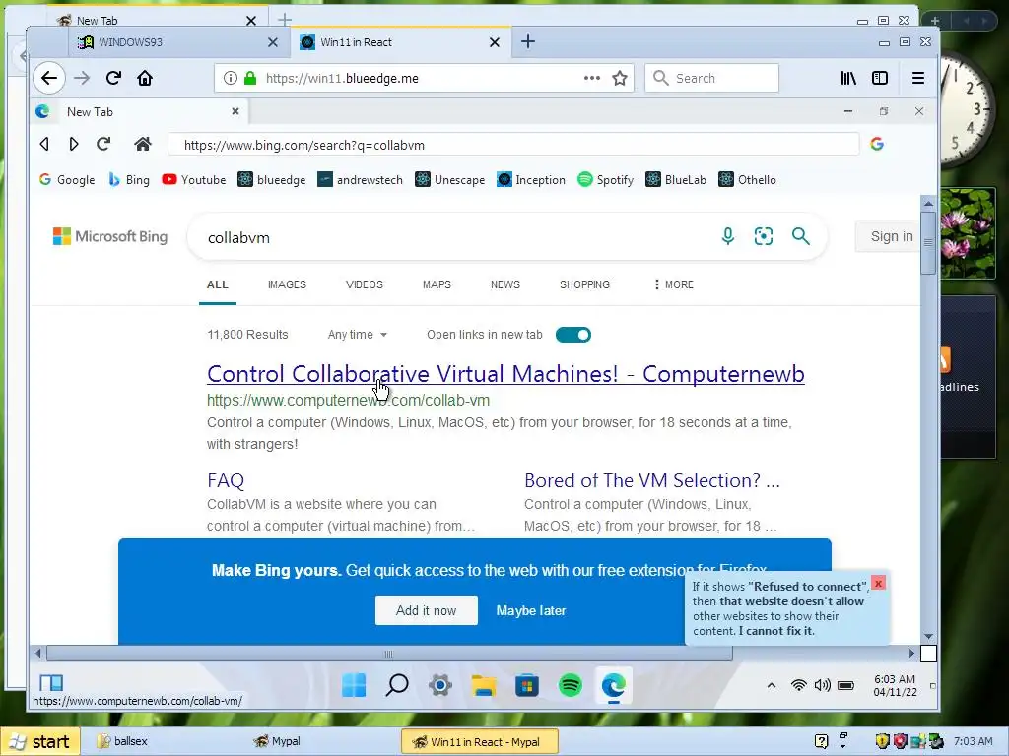
Task: Click the vertical scrollbar thumb
Action: [928, 242]
